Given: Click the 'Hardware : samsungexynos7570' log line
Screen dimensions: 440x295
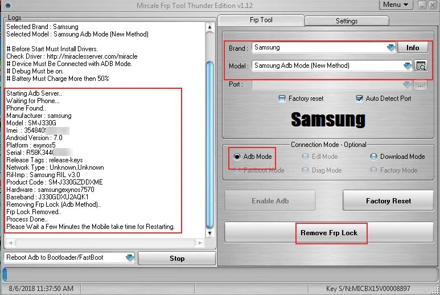Looking at the screenshot, I should point(50,190).
